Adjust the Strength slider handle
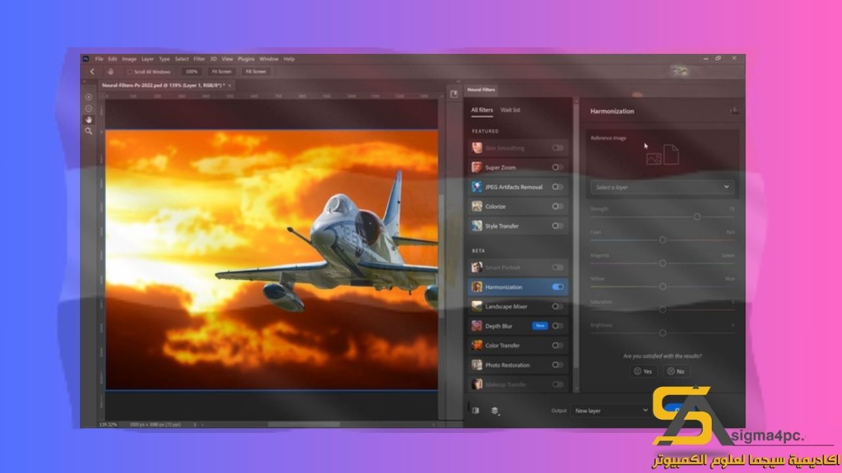This screenshot has width=842, height=473. (697, 217)
